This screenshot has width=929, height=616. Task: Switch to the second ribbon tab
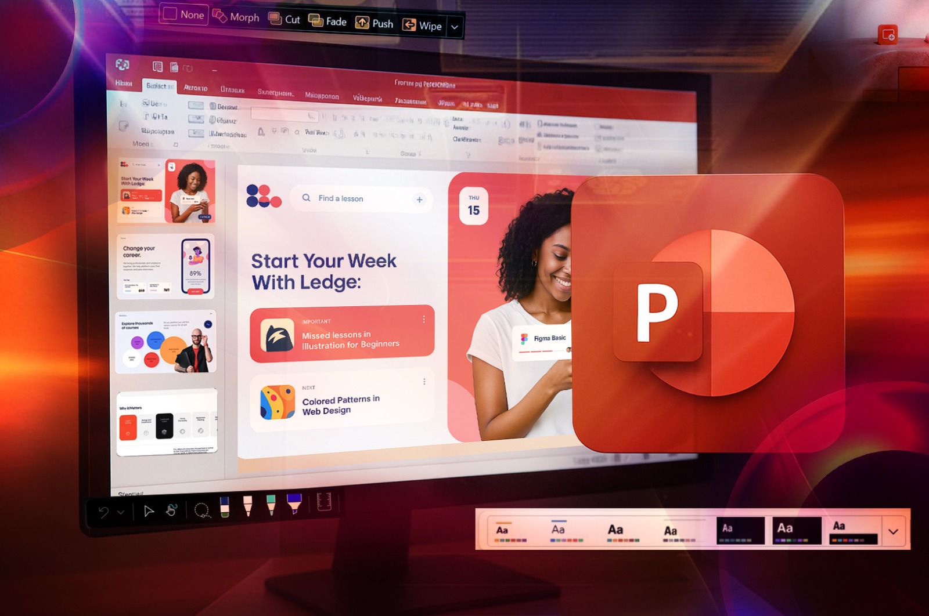coord(160,85)
